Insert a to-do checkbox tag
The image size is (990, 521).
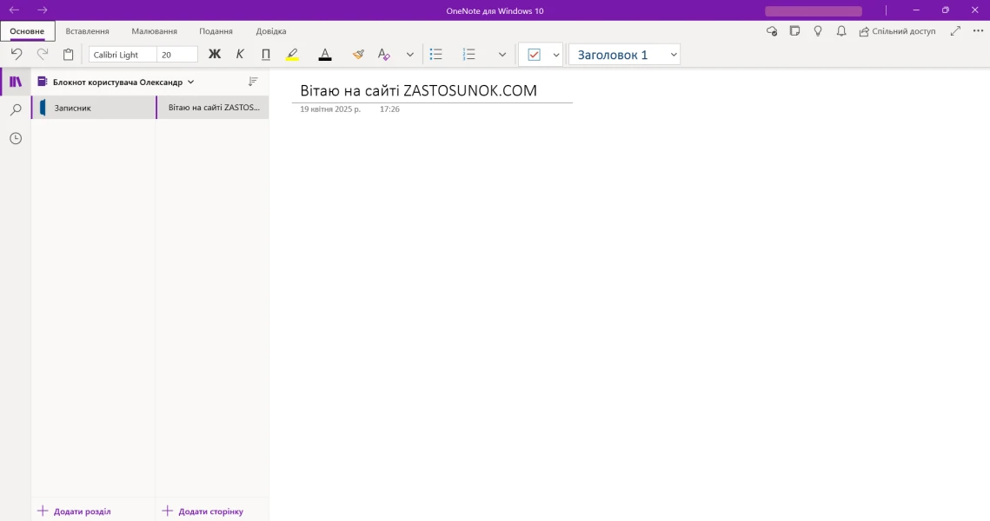point(534,54)
